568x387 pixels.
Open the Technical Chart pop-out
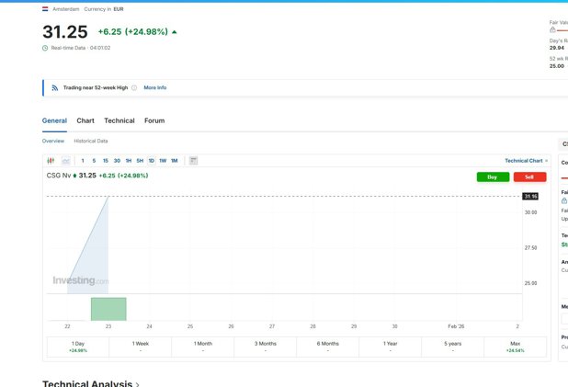pos(526,161)
